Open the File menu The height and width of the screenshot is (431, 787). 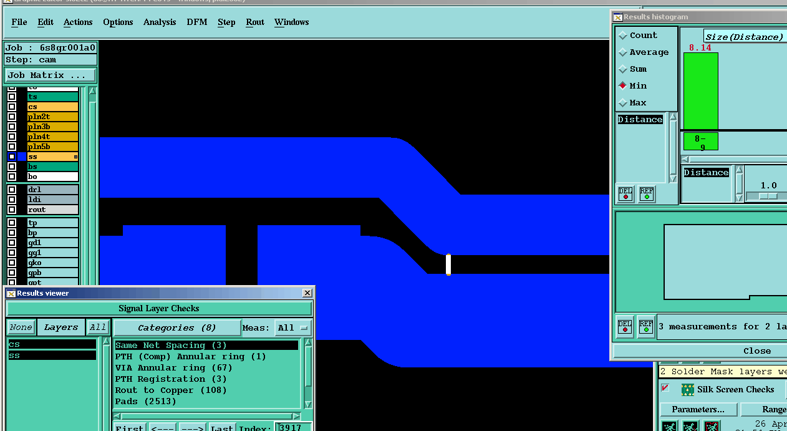pos(19,22)
